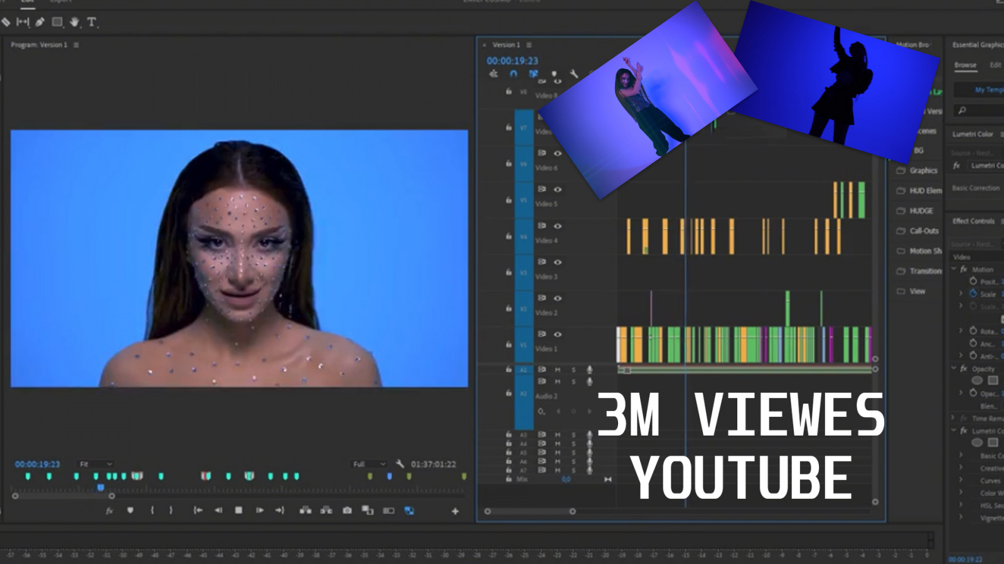Select the Razor tool in the top toolbar
The height and width of the screenshot is (564, 1004).
[x=6, y=22]
